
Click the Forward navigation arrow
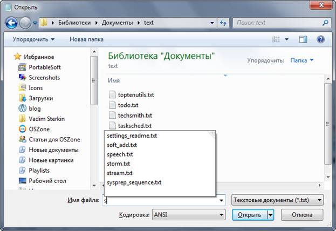(x=25, y=23)
